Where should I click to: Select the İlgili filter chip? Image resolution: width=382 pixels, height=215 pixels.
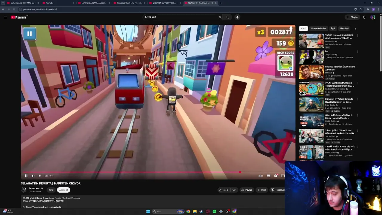coord(333,29)
